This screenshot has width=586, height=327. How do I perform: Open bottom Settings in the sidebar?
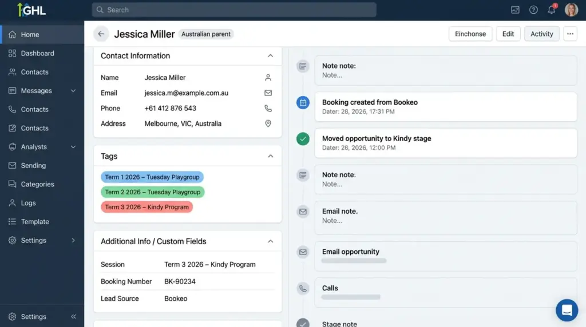coord(34,317)
